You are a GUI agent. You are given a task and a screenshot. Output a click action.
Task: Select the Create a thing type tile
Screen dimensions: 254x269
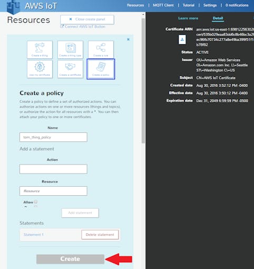70,50
